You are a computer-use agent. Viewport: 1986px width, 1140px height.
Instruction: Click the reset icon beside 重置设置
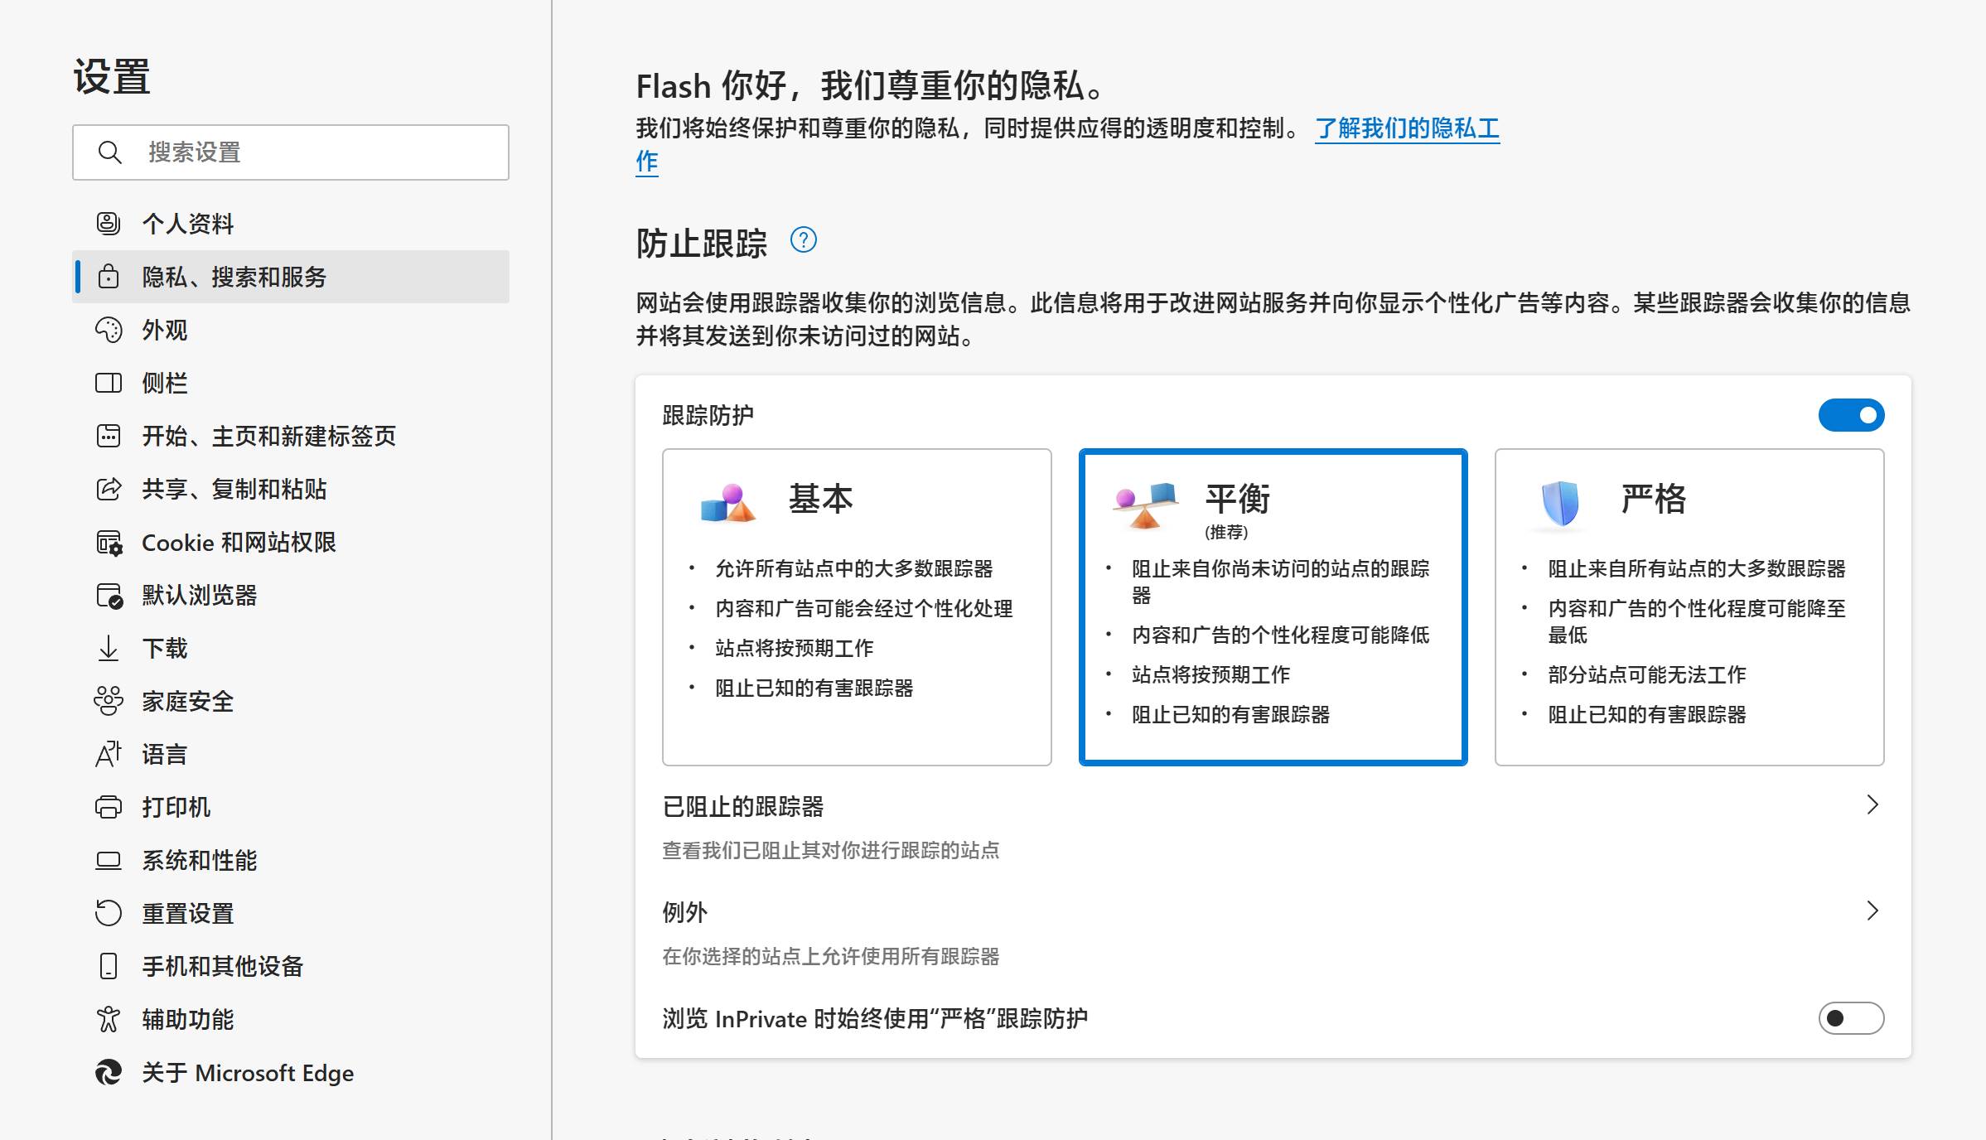tap(109, 913)
